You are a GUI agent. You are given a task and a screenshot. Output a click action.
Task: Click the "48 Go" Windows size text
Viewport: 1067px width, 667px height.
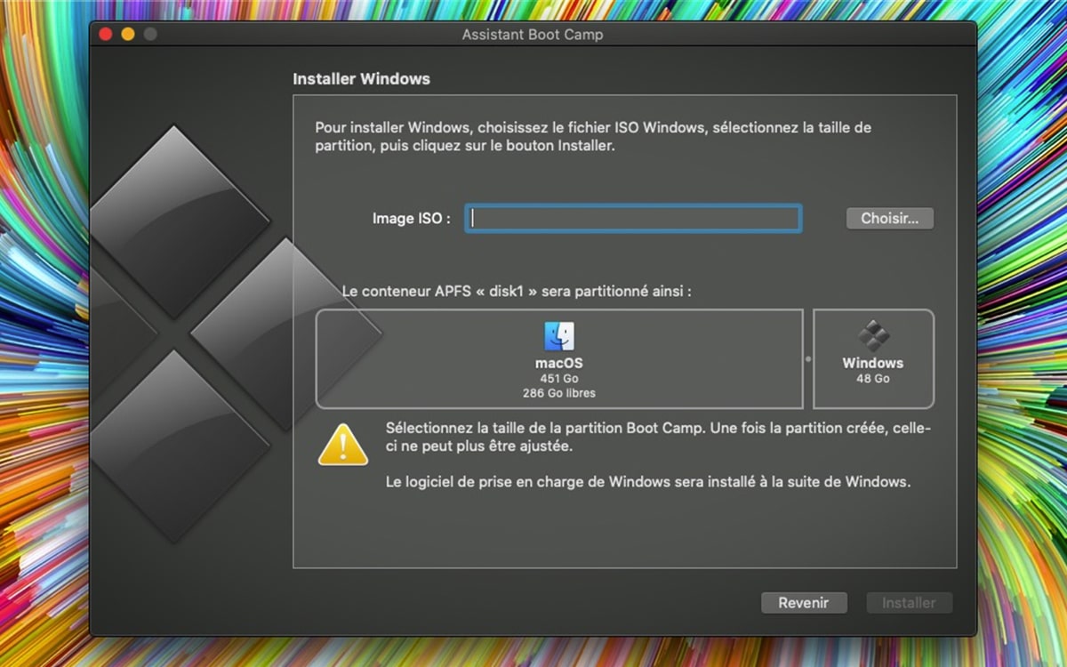(873, 379)
